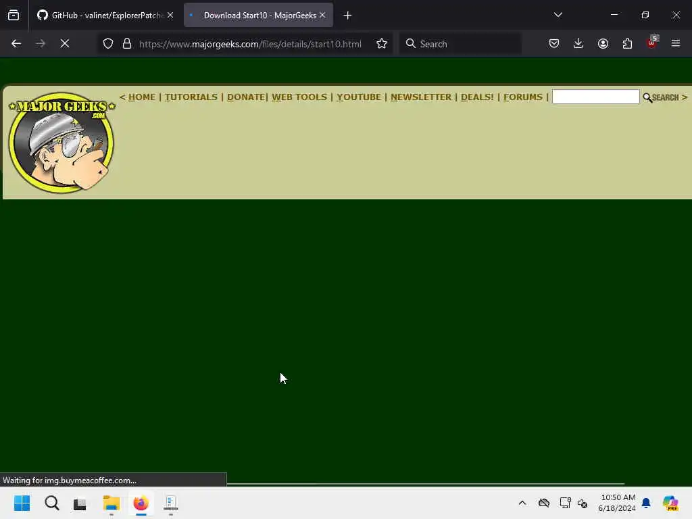Viewport: 692px width, 519px height.
Task: Open the Copilot preview icon
Action: click(670, 503)
